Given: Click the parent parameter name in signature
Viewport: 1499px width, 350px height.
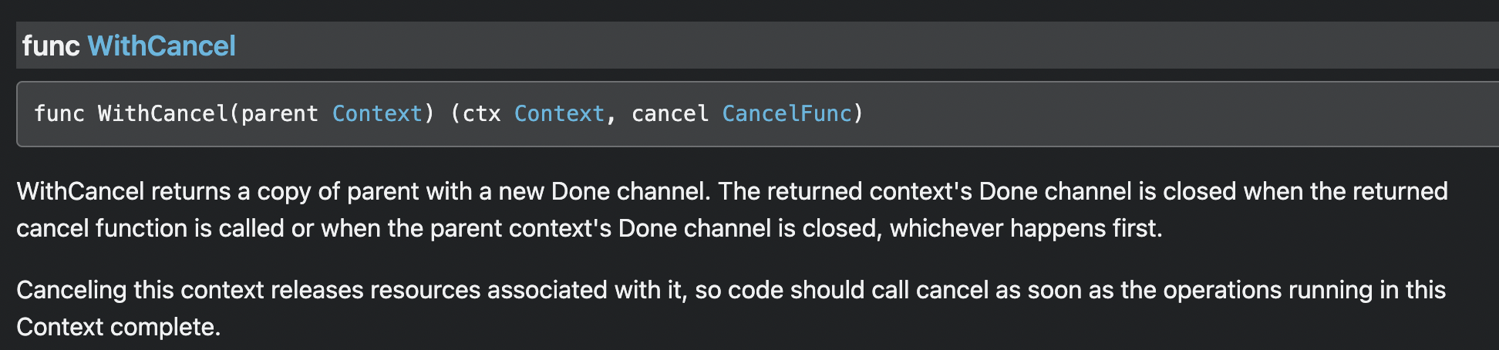Looking at the screenshot, I should point(279,113).
